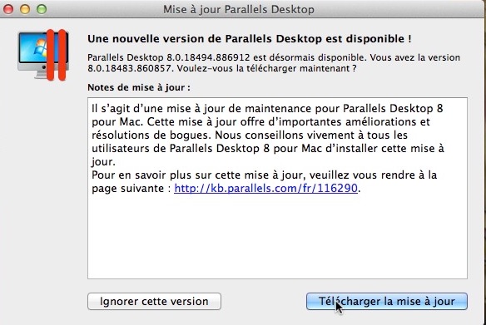The height and width of the screenshot is (325, 486).
Task: Zoom the window using the green button
Action: click(x=42, y=9)
